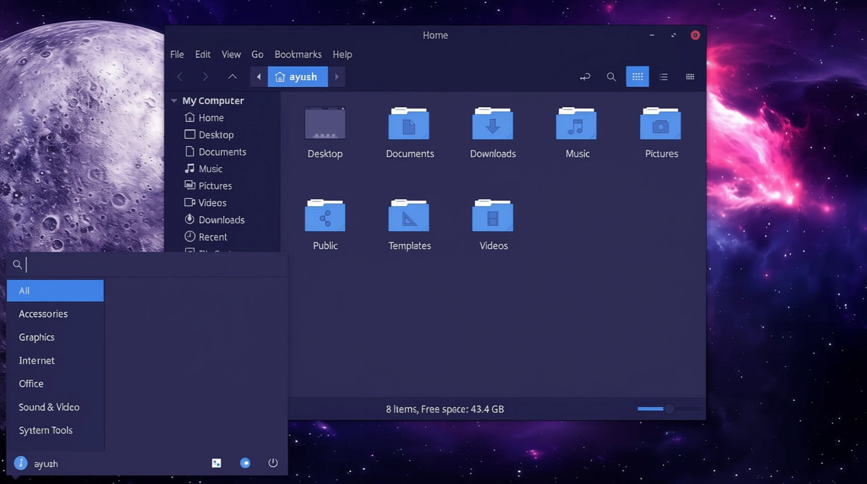Image resolution: width=867 pixels, height=484 pixels.
Task: Go up to parent folder arrow
Action: [232, 77]
